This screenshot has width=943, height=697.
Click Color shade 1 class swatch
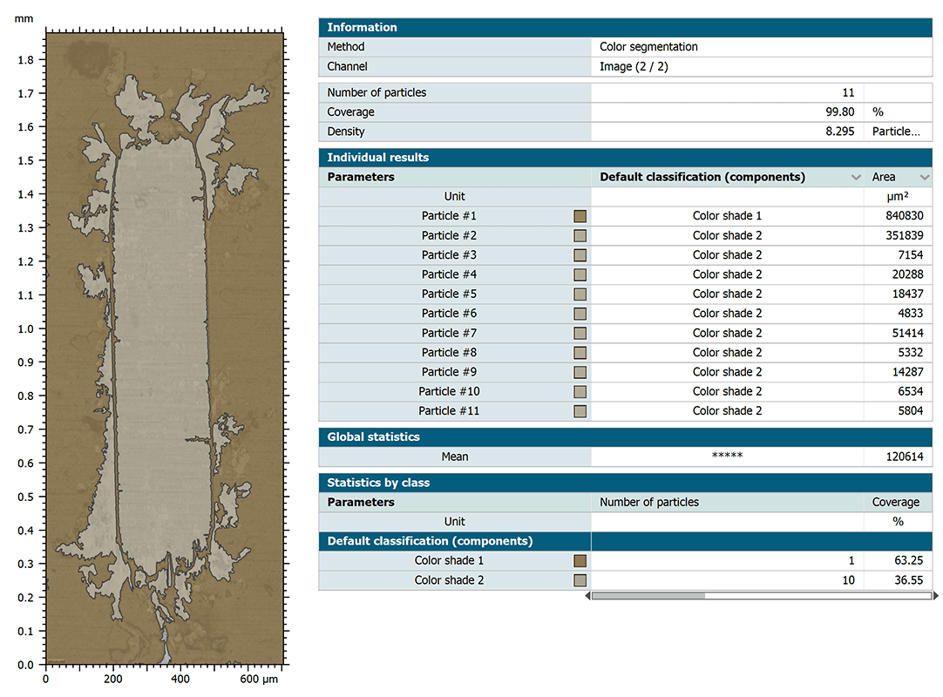[x=580, y=561]
